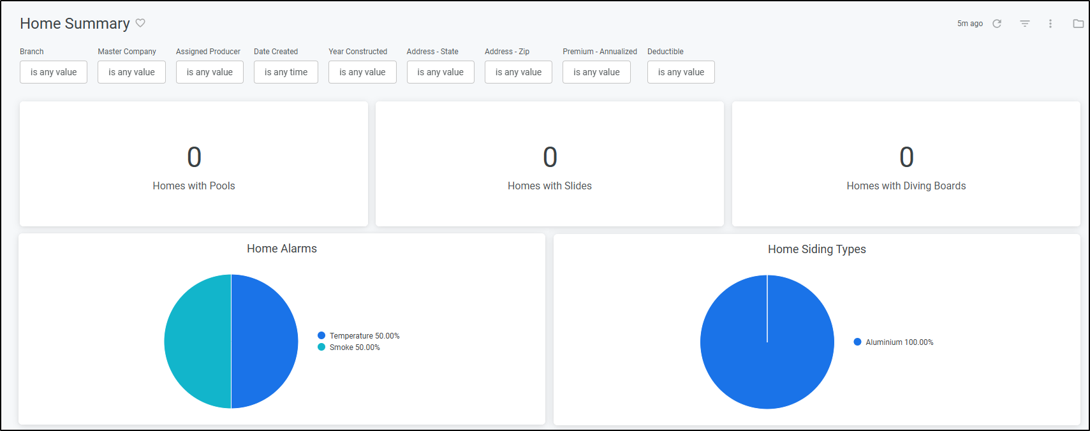Image resolution: width=1090 pixels, height=431 pixels.
Task: Click the 'Home Siding Types' chart title
Action: point(817,249)
